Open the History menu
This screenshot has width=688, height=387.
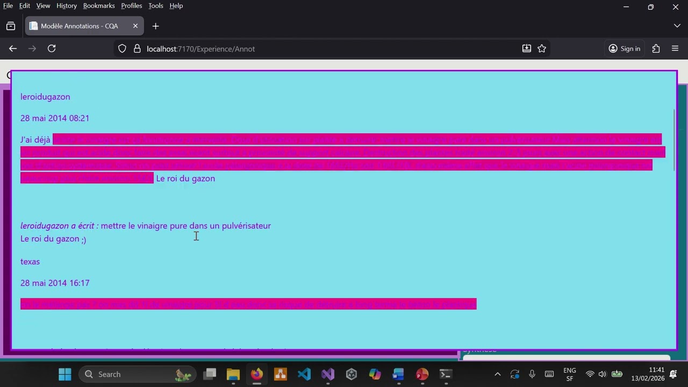(67, 5)
